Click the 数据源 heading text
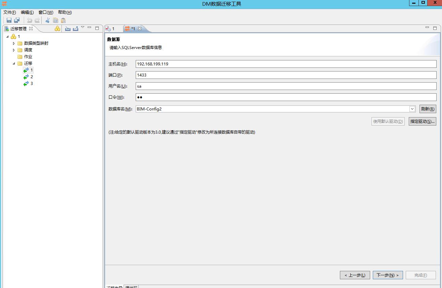 pyautogui.click(x=114, y=39)
